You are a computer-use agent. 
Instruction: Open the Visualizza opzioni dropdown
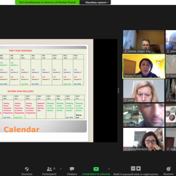[x=97, y=3]
